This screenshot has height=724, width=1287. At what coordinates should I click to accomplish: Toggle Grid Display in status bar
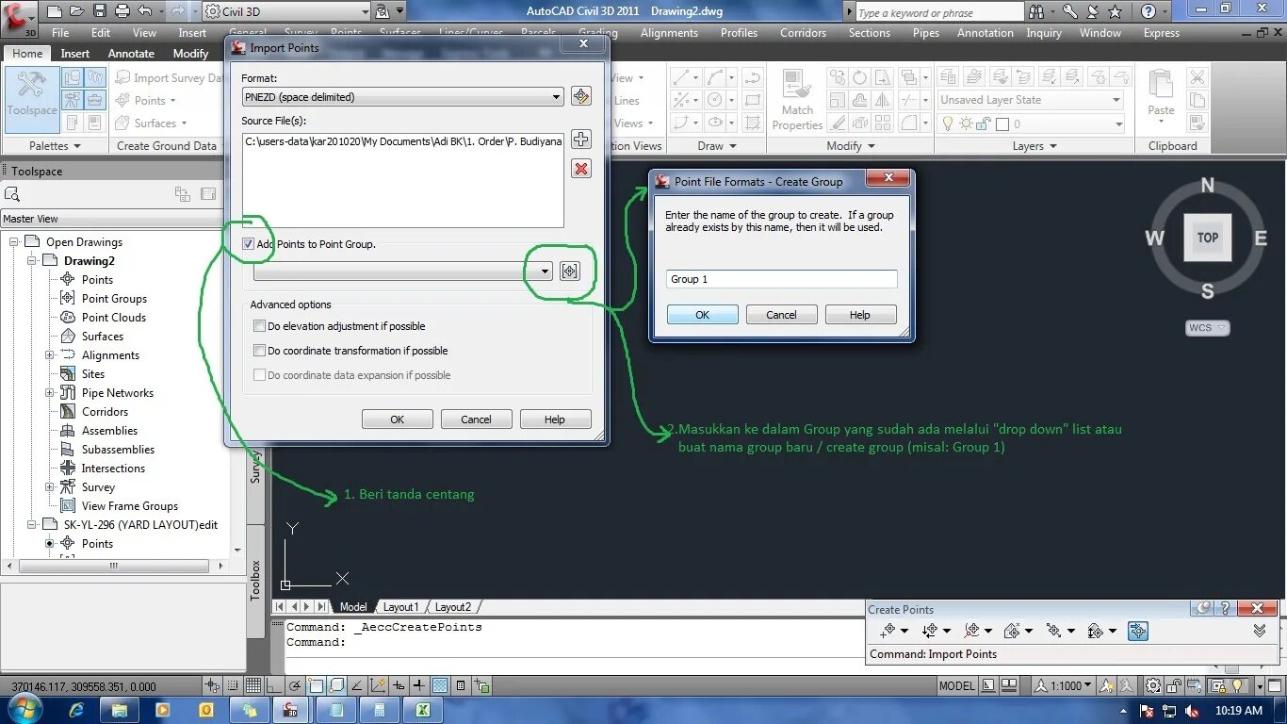click(x=253, y=685)
